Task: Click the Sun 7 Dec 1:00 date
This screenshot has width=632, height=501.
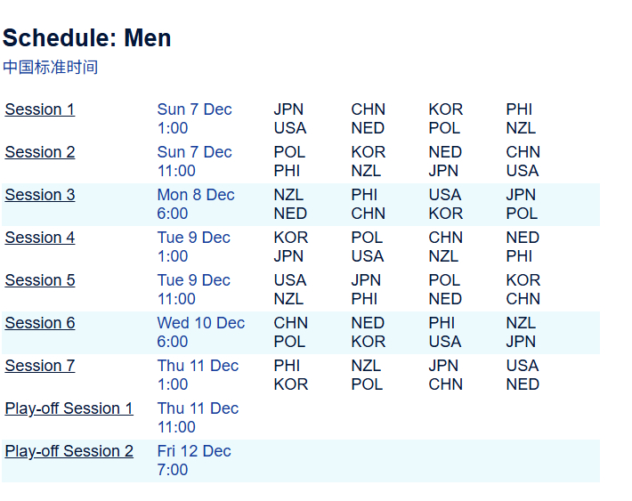Action: (x=194, y=118)
